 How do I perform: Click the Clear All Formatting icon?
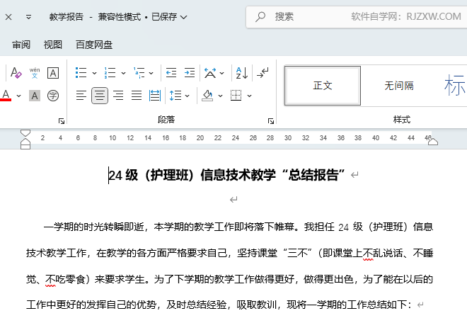16,73
